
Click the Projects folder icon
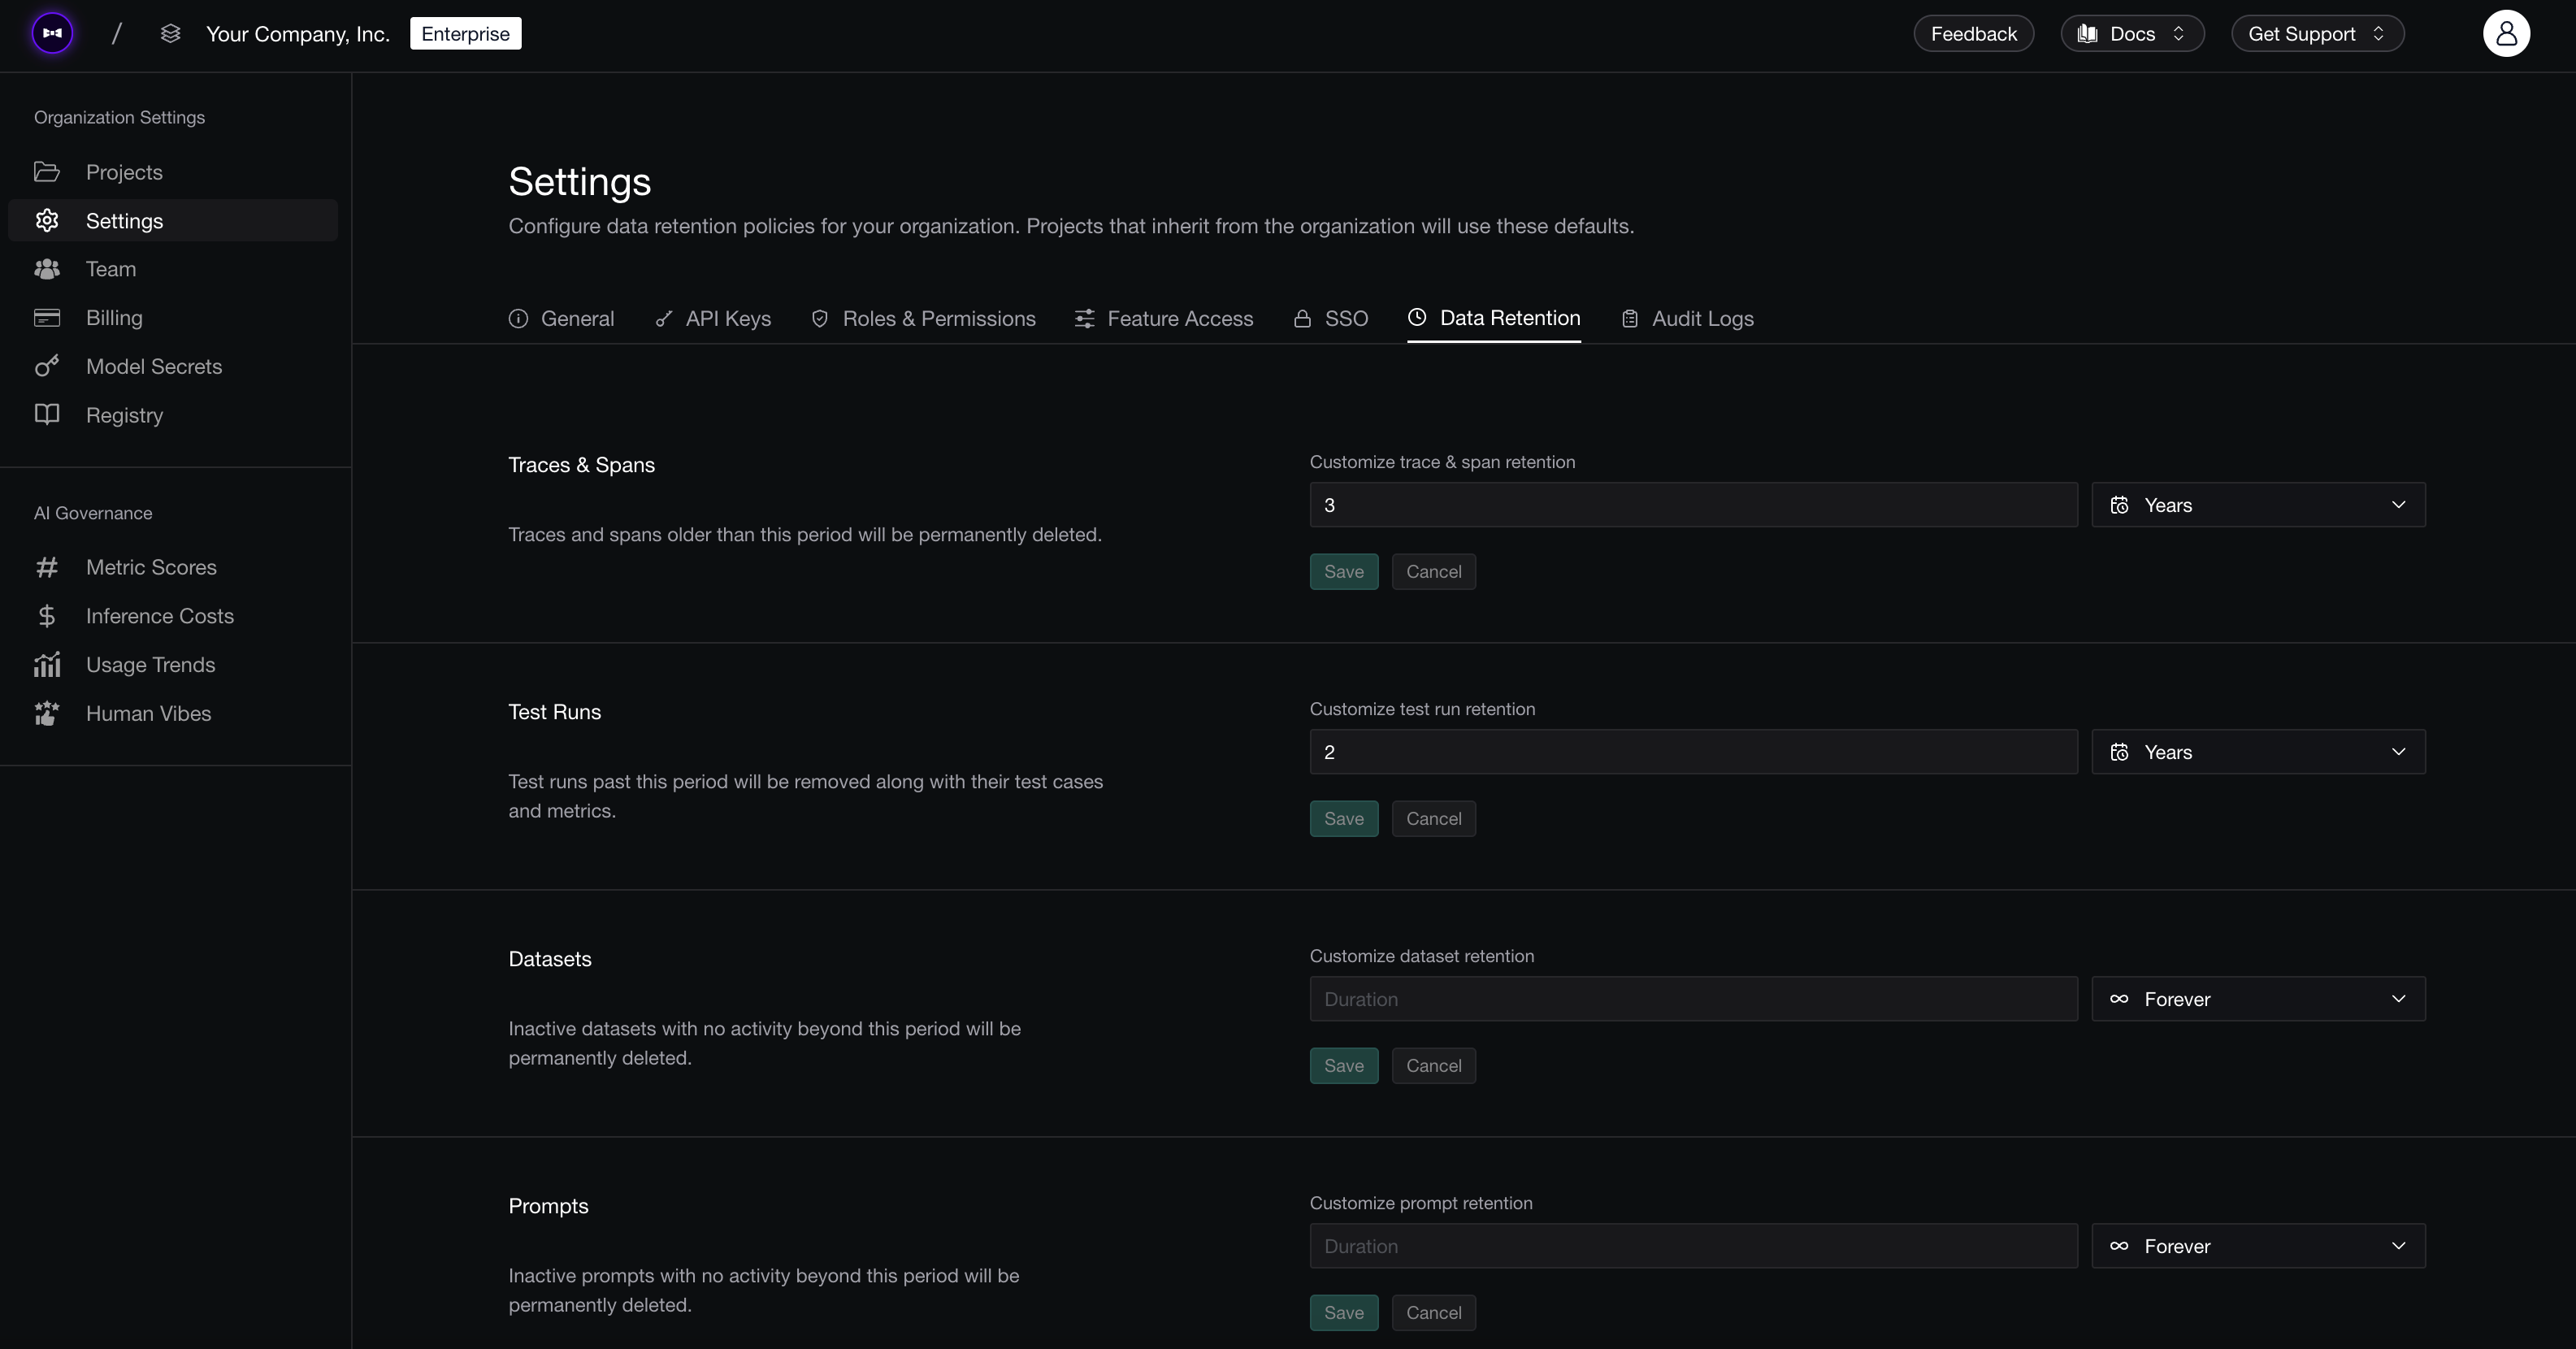click(x=47, y=172)
